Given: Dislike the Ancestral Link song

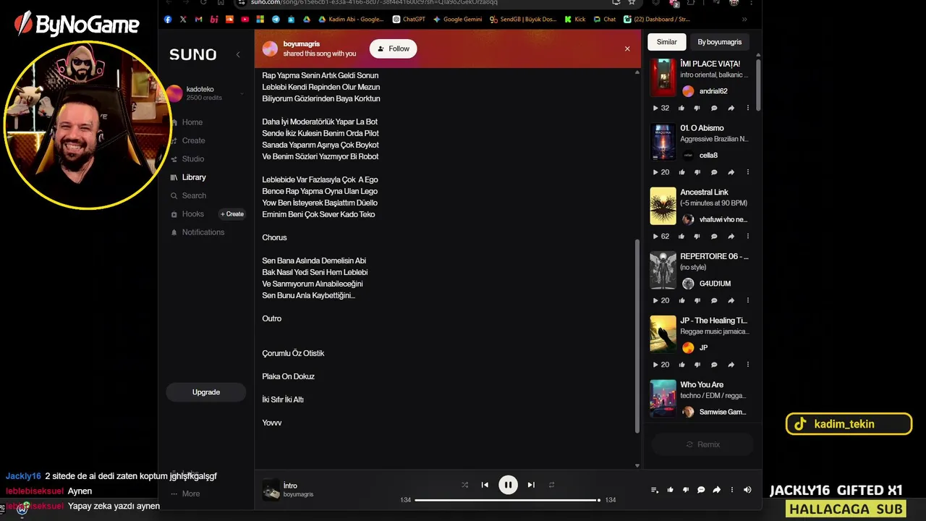Looking at the screenshot, I should (697, 236).
